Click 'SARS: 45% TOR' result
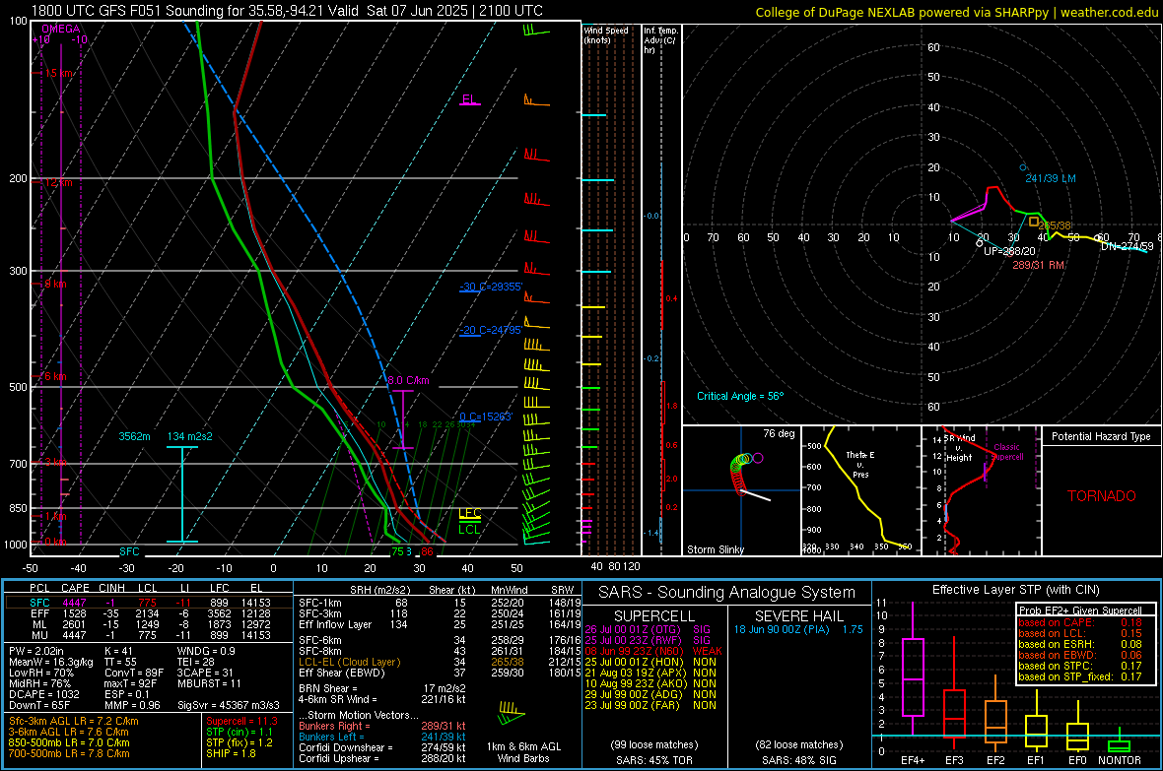The height and width of the screenshot is (771, 1163). 653,760
